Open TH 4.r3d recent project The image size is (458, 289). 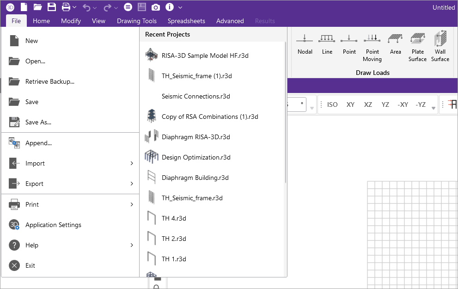[212, 218]
